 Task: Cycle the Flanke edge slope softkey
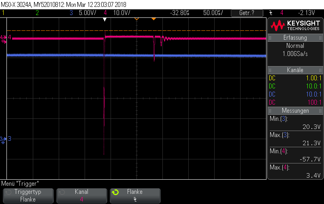coord(135,196)
